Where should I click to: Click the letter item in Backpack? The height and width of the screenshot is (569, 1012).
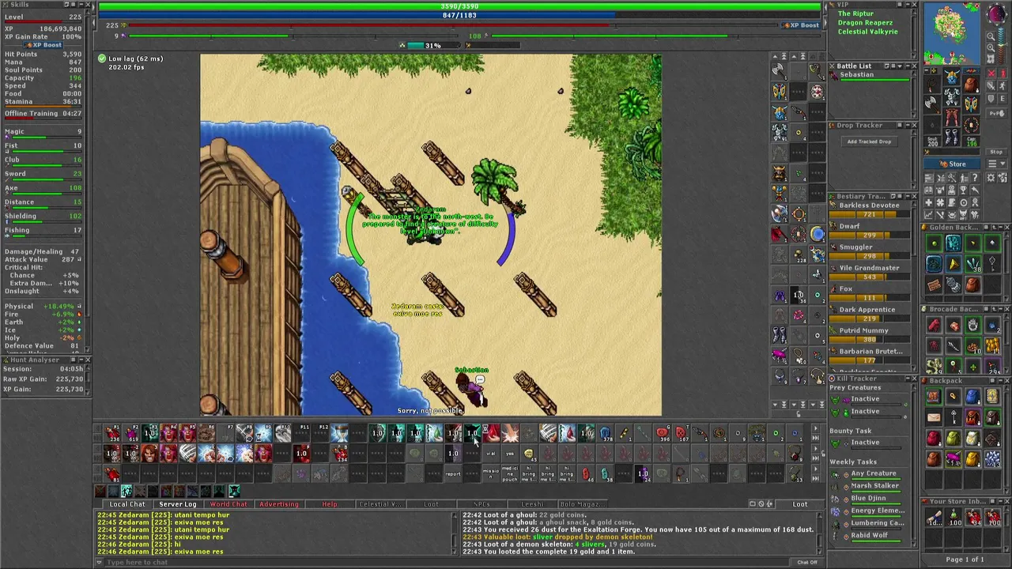pyautogui.click(x=934, y=417)
